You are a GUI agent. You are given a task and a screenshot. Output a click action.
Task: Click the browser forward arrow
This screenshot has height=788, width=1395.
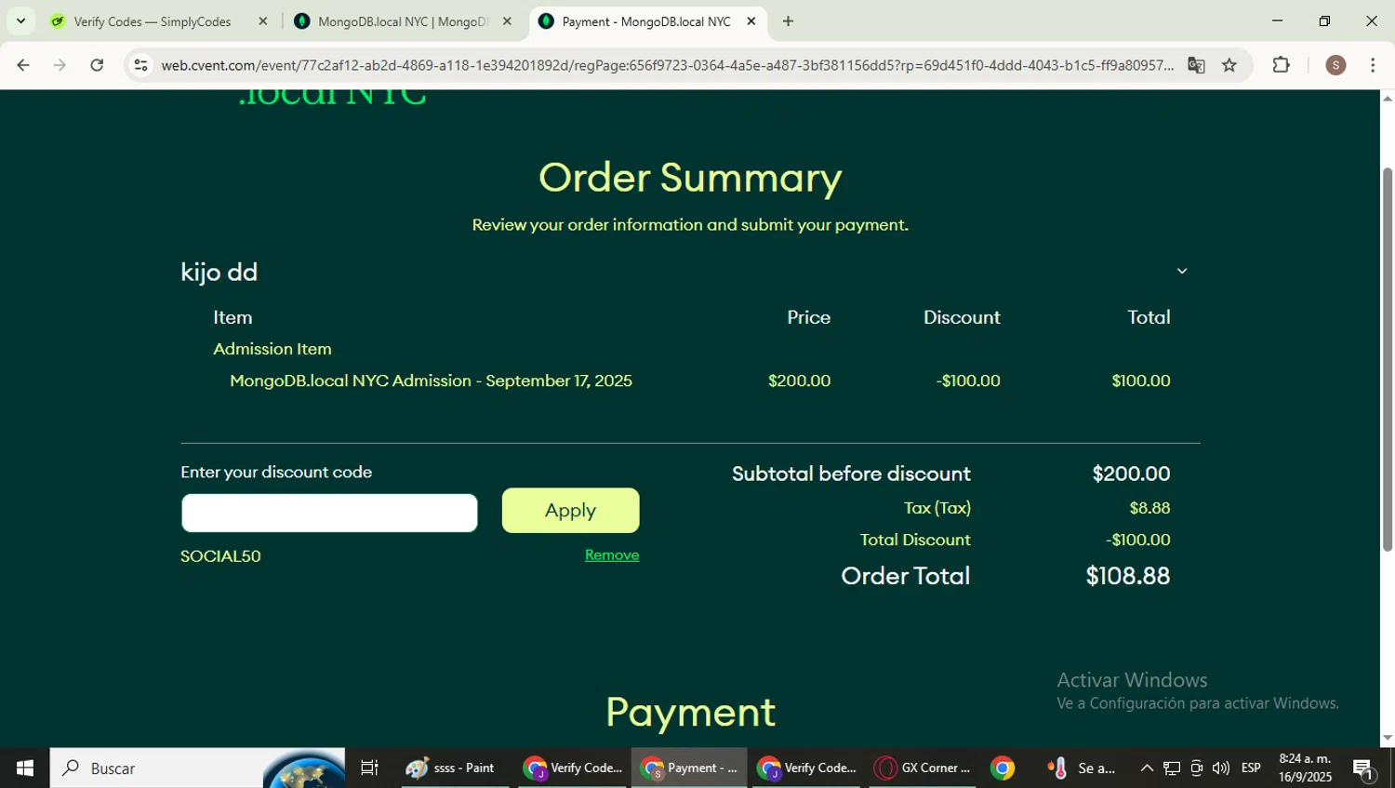point(60,65)
